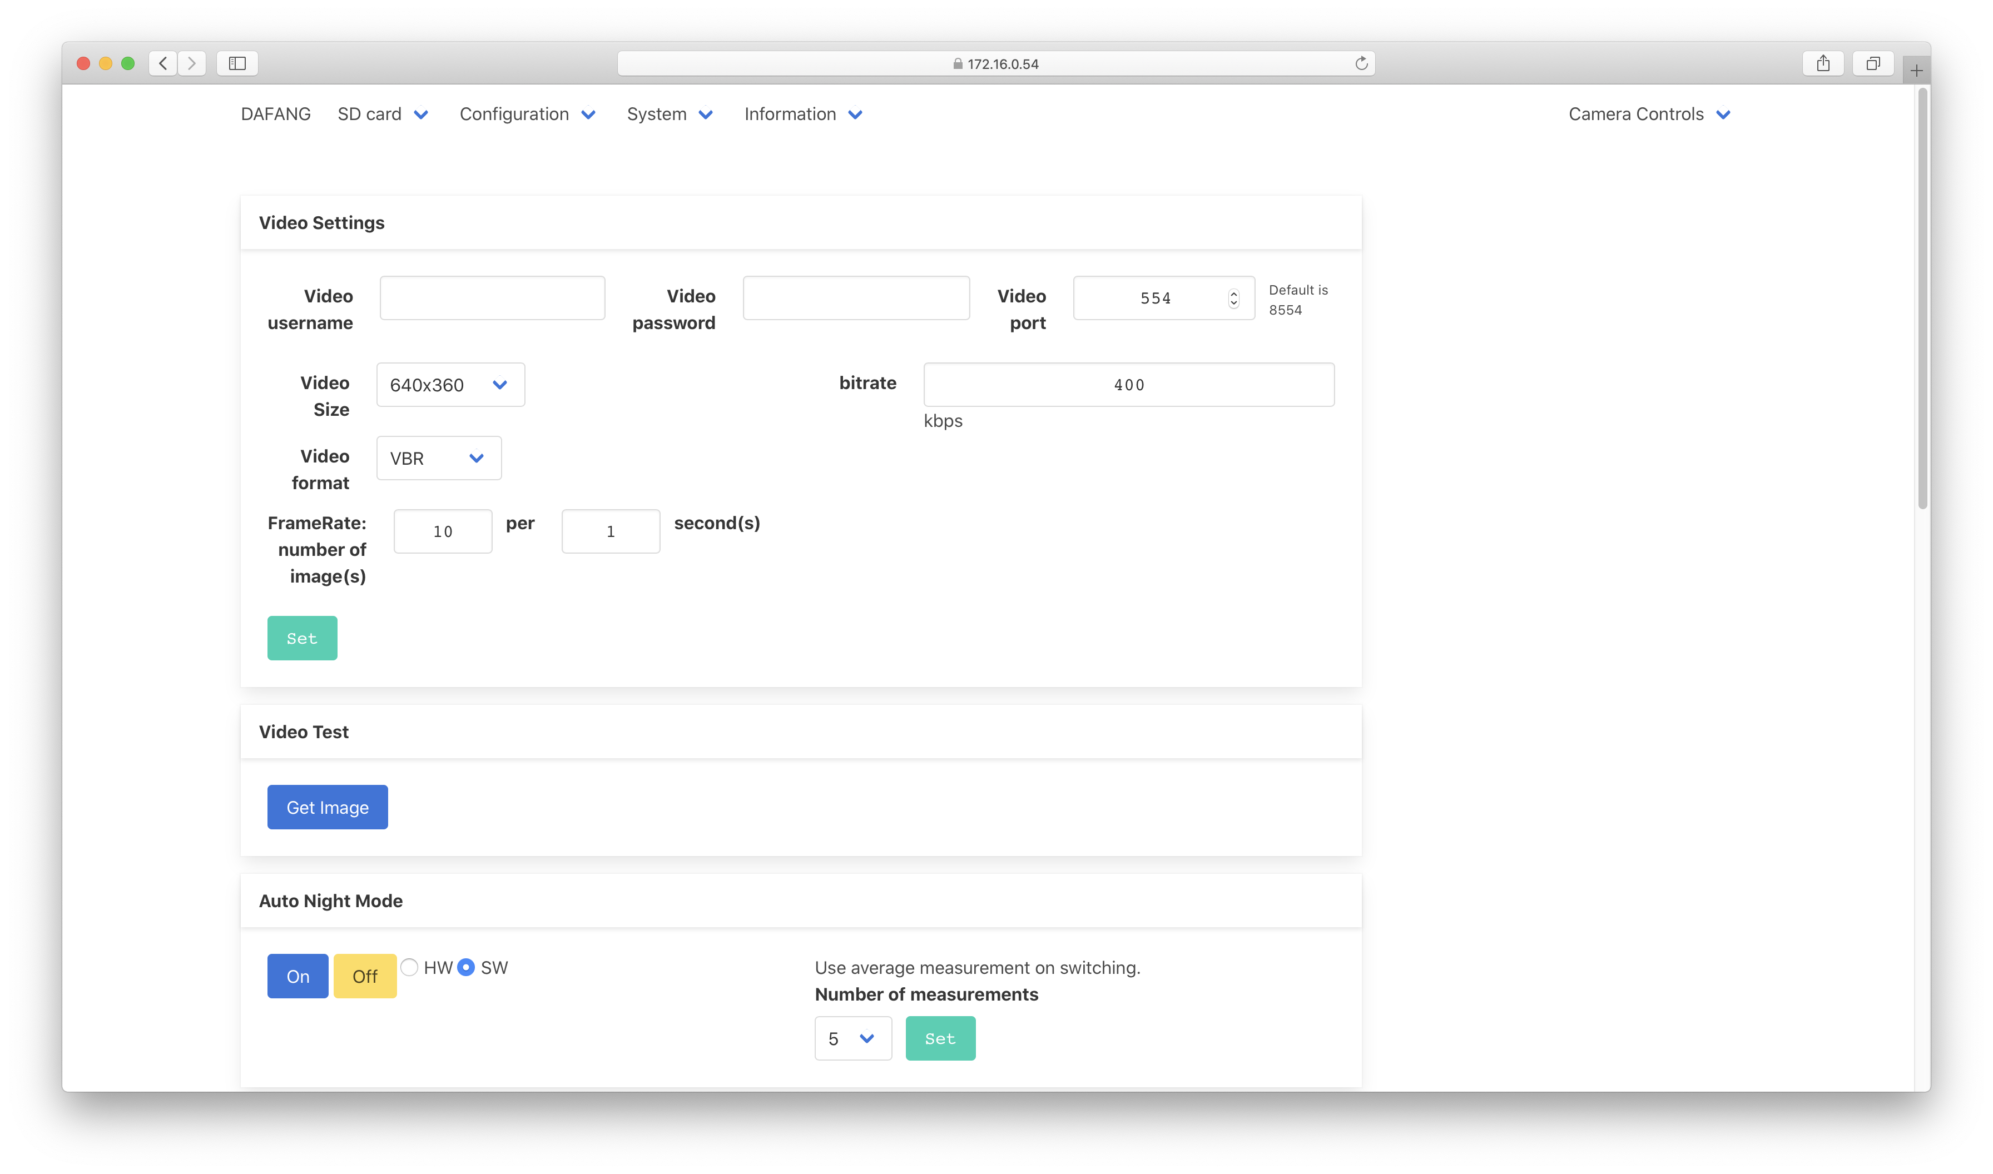Open the Camera Controls menu
The image size is (1993, 1174).
pyautogui.click(x=1649, y=114)
